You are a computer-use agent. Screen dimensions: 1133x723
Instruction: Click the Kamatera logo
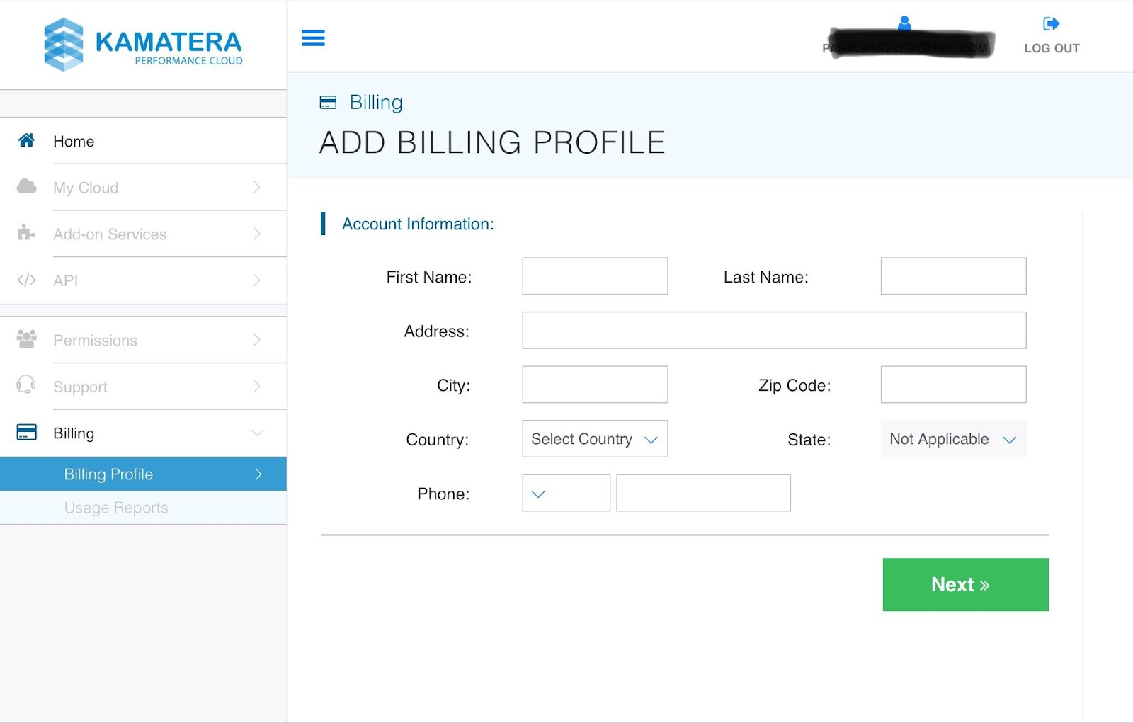pyautogui.click(x=143, y=45)
